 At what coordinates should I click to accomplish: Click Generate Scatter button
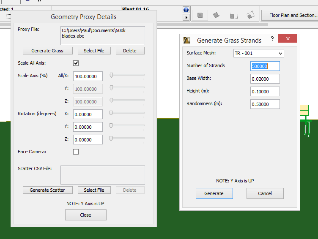click(x=48, y=190)
